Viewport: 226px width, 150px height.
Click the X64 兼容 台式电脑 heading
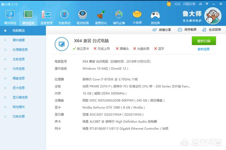point(91,41)
